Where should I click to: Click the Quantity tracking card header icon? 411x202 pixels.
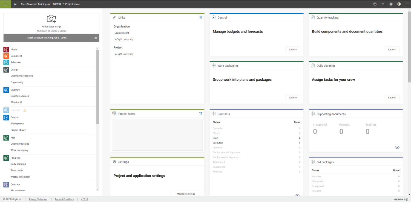click(x=313, y=17)
